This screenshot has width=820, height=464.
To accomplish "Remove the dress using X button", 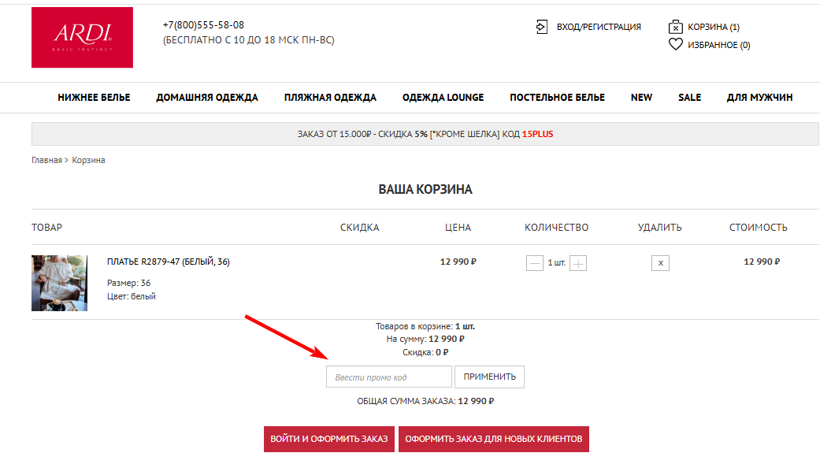I will [660, 263].
